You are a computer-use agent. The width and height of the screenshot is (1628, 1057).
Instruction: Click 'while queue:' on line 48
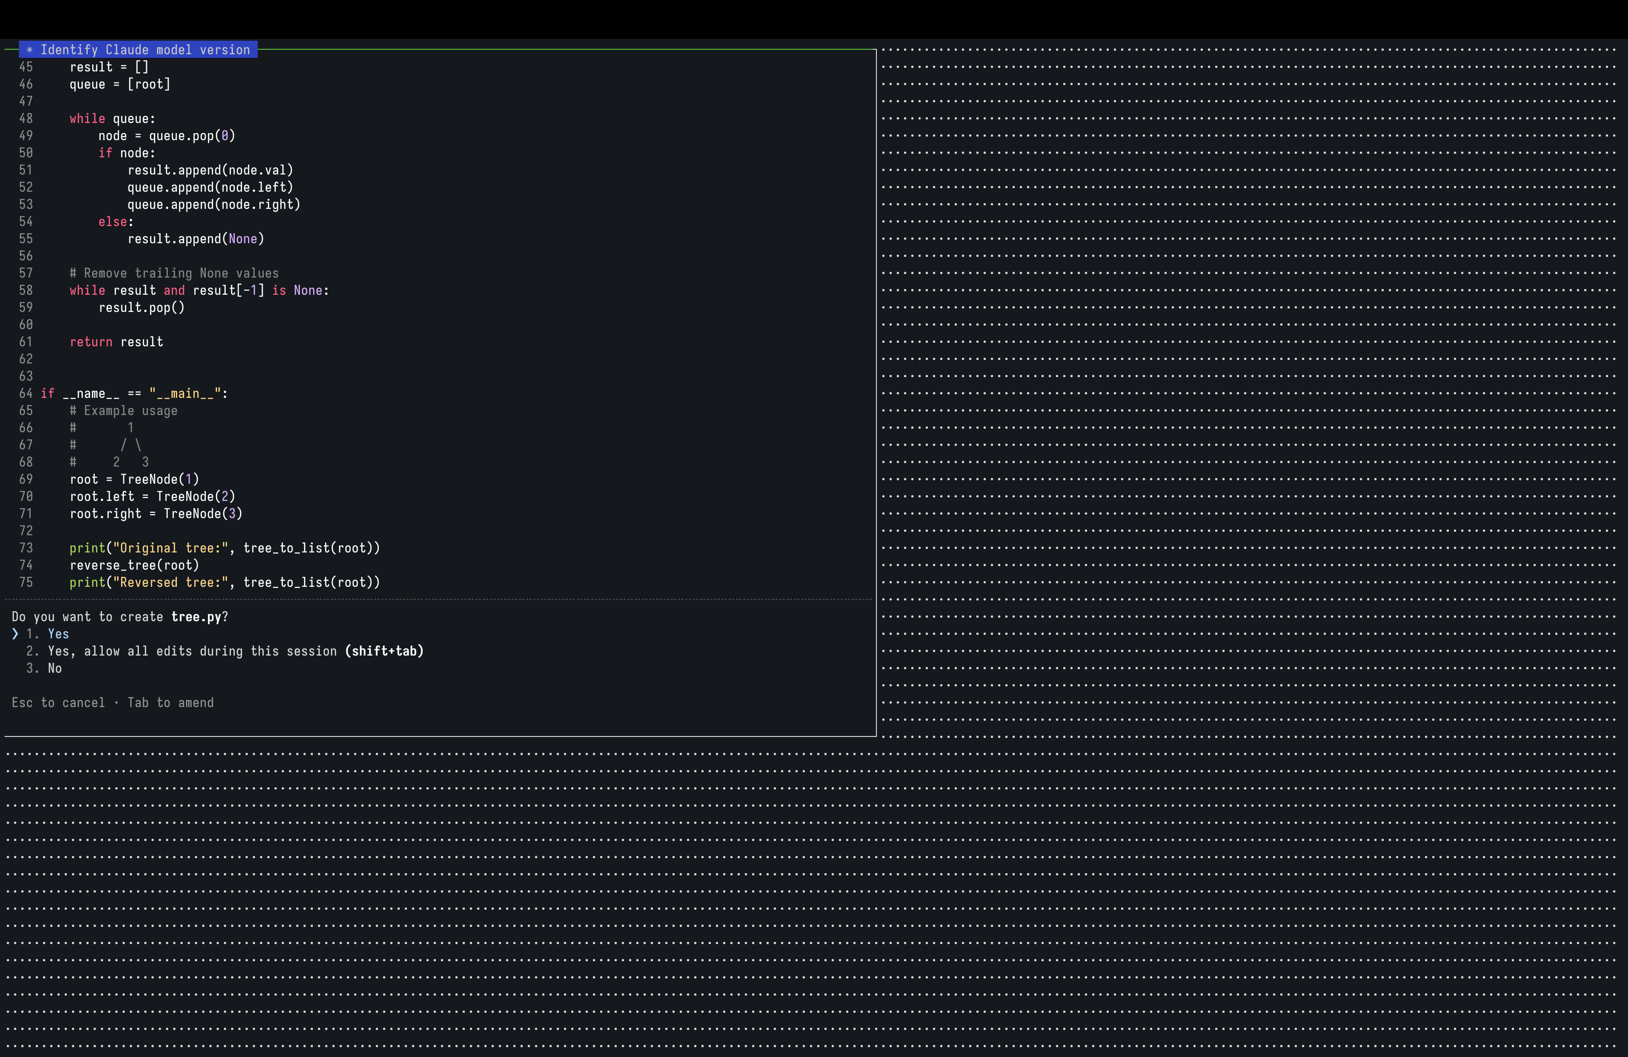point(112,118)
